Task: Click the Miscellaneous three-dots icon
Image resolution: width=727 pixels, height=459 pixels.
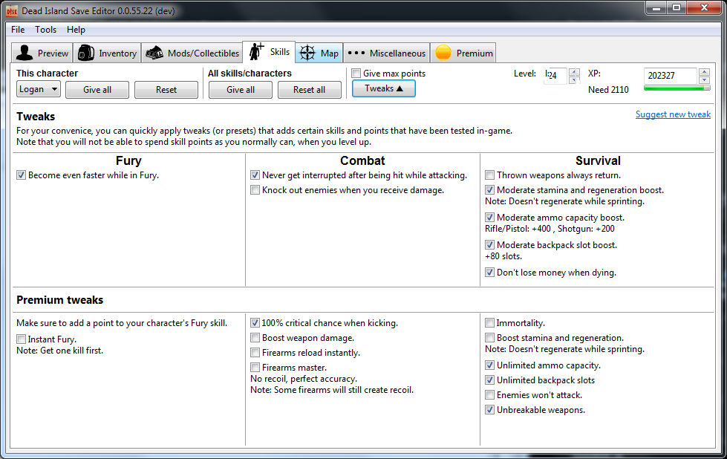Action: 356,53
